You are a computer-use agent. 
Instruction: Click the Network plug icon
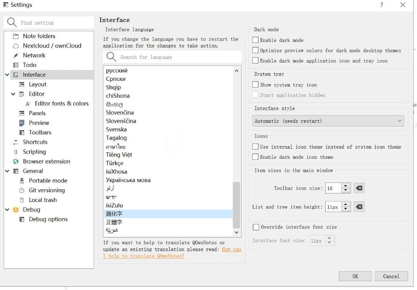point(16,55)
